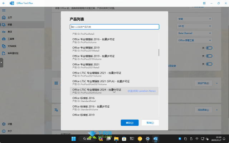Image resolution: width=229 pixels, height=143 pixels.
Task: Click the products grid icon
Action: (x=56, y=83)
